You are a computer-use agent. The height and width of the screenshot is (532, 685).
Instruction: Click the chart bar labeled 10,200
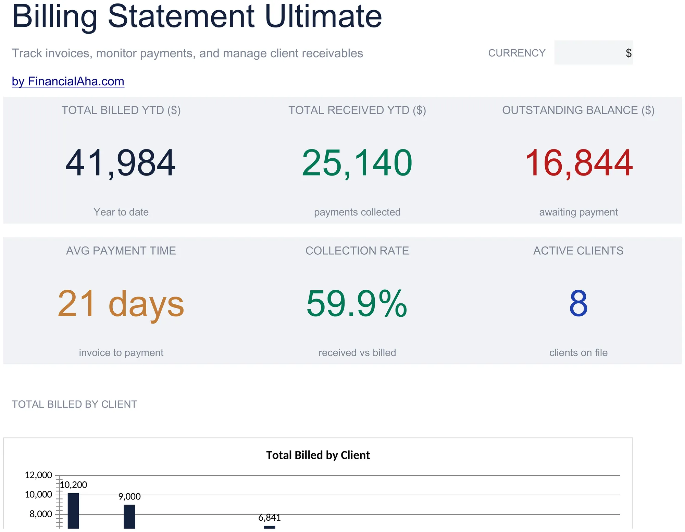tap(73, 511)
